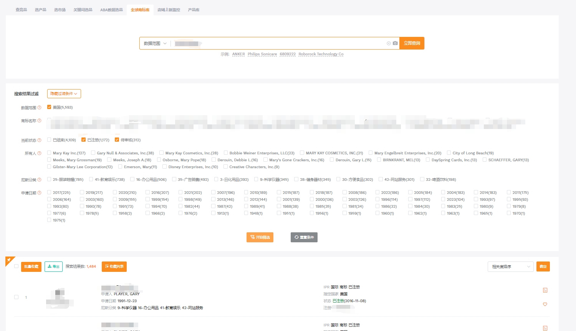Switch to the ABA数据选品 tab
This screenshot has width=576, height=331.
[111, 10]
